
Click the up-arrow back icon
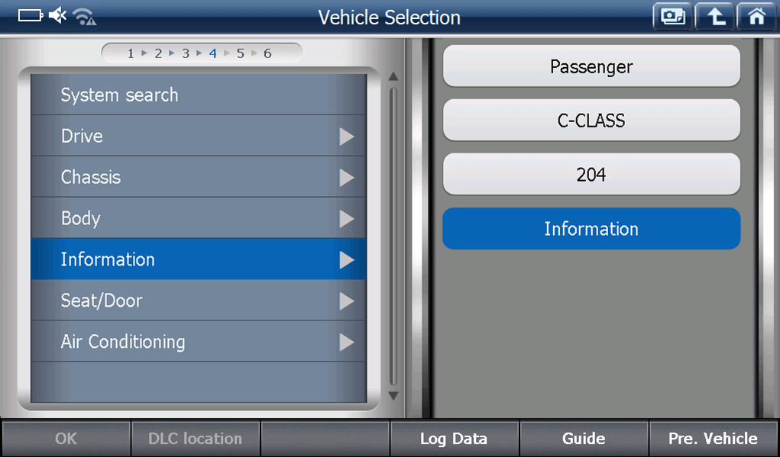tap(715, 17)
